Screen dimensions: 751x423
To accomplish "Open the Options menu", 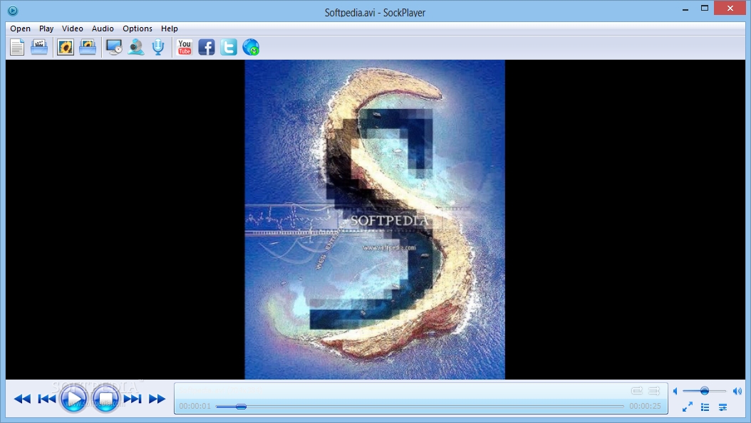I will tap(138, 28).
